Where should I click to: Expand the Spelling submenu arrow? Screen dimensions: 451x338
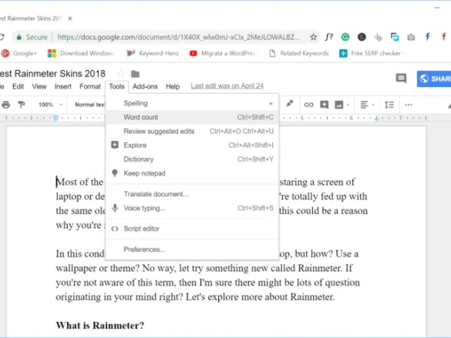pyautogui.click(x=271, y=103)
